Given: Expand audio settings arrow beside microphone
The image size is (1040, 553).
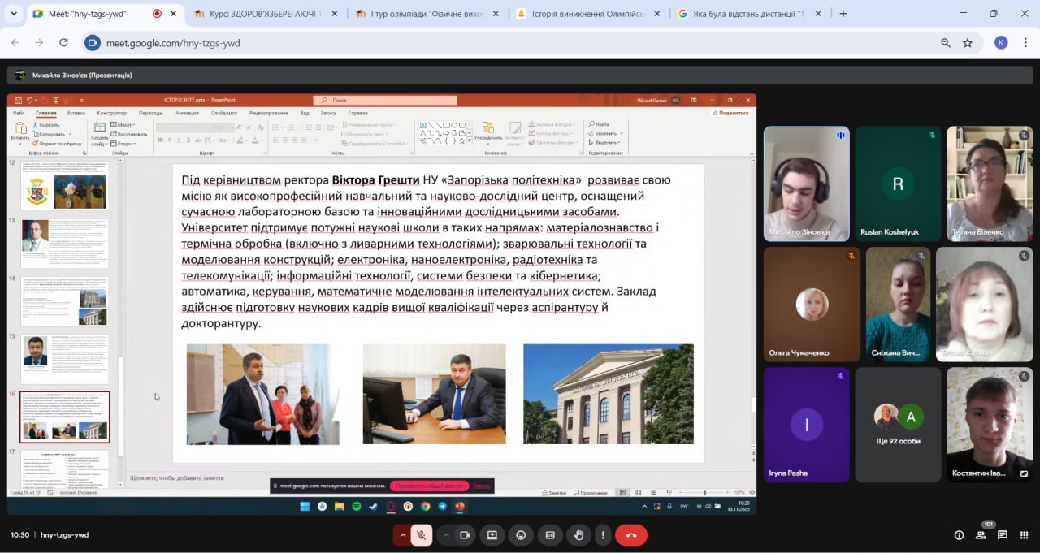Looking at the screenshot, I should point(402,535).
